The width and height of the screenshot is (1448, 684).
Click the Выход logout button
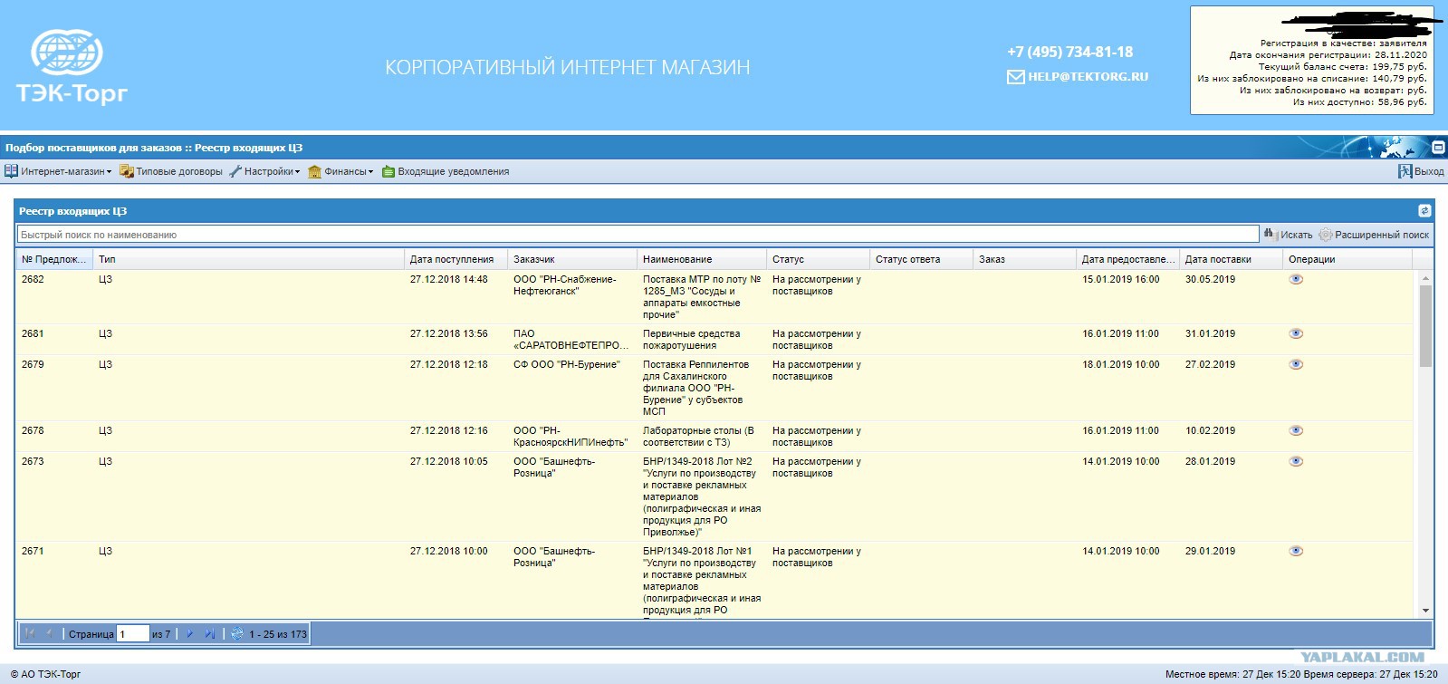(1421, 171)
